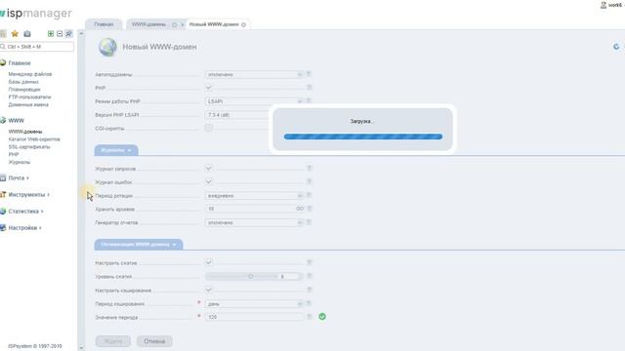Open Базы данных in sidebar
Viewport: 625px width, 351px height.
(23, 82)
